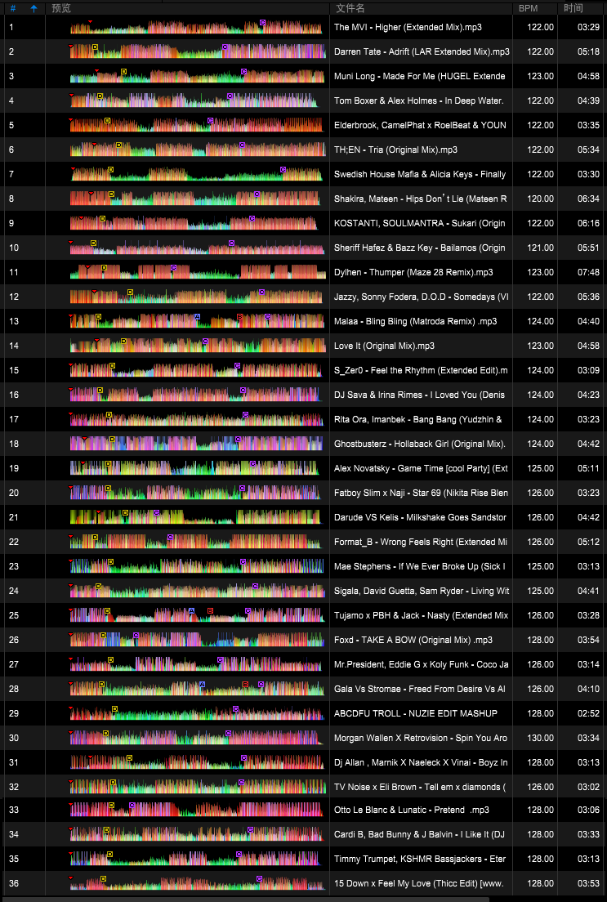The image size is (607, 902).
Task: Select track 'Dj Allan , Marnik X Naeleck X Vinai - Boyz In'
Action: tap(422, 763)
